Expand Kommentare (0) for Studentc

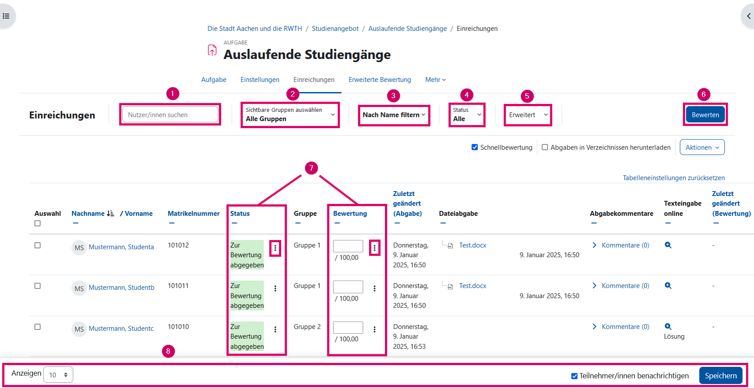(x=621, y=327)
